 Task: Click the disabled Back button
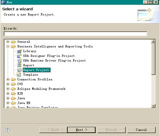tap(53, 130)
